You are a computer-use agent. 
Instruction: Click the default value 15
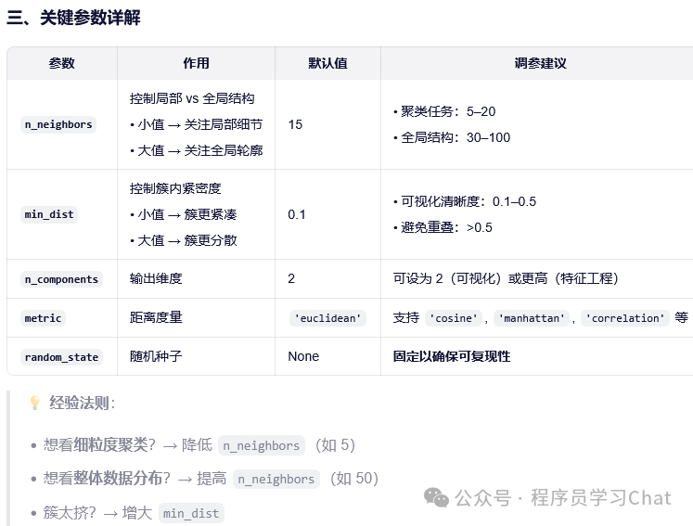pos(295,124)
